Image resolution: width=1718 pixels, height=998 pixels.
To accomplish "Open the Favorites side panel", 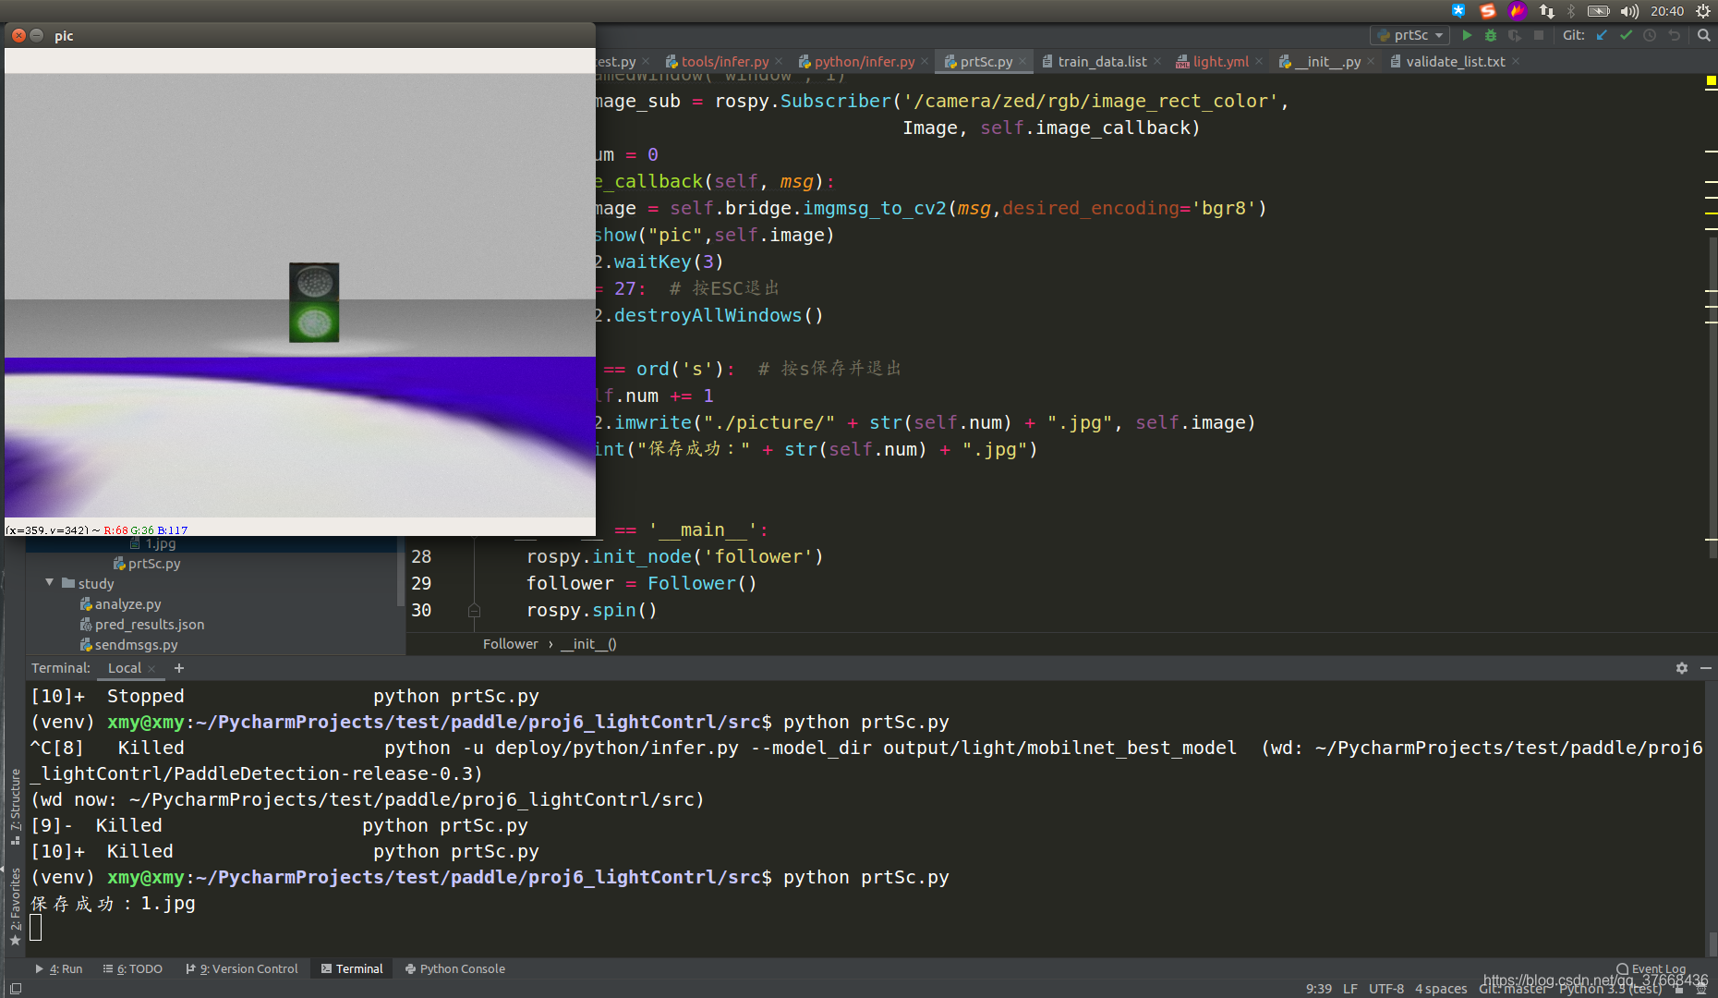I will tap(15, 907).
